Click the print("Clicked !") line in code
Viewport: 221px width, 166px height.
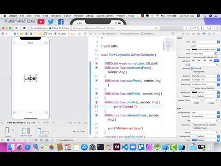click(125, 107)
